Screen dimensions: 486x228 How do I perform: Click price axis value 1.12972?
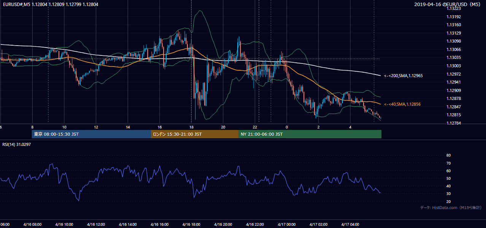454,74
